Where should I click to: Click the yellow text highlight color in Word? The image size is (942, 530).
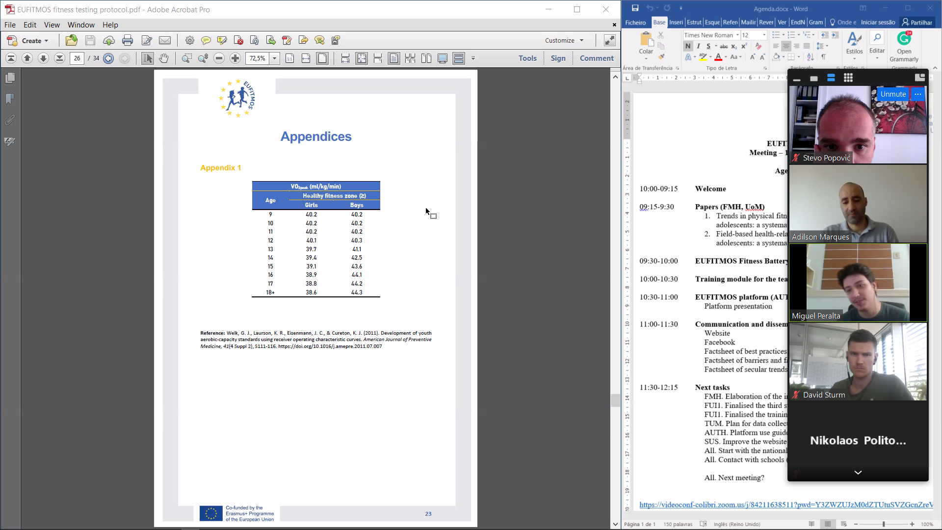pos(703,57)
